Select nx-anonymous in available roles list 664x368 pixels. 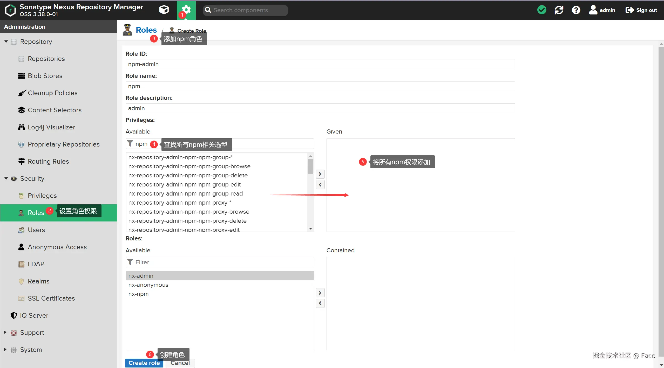[148, 285]
